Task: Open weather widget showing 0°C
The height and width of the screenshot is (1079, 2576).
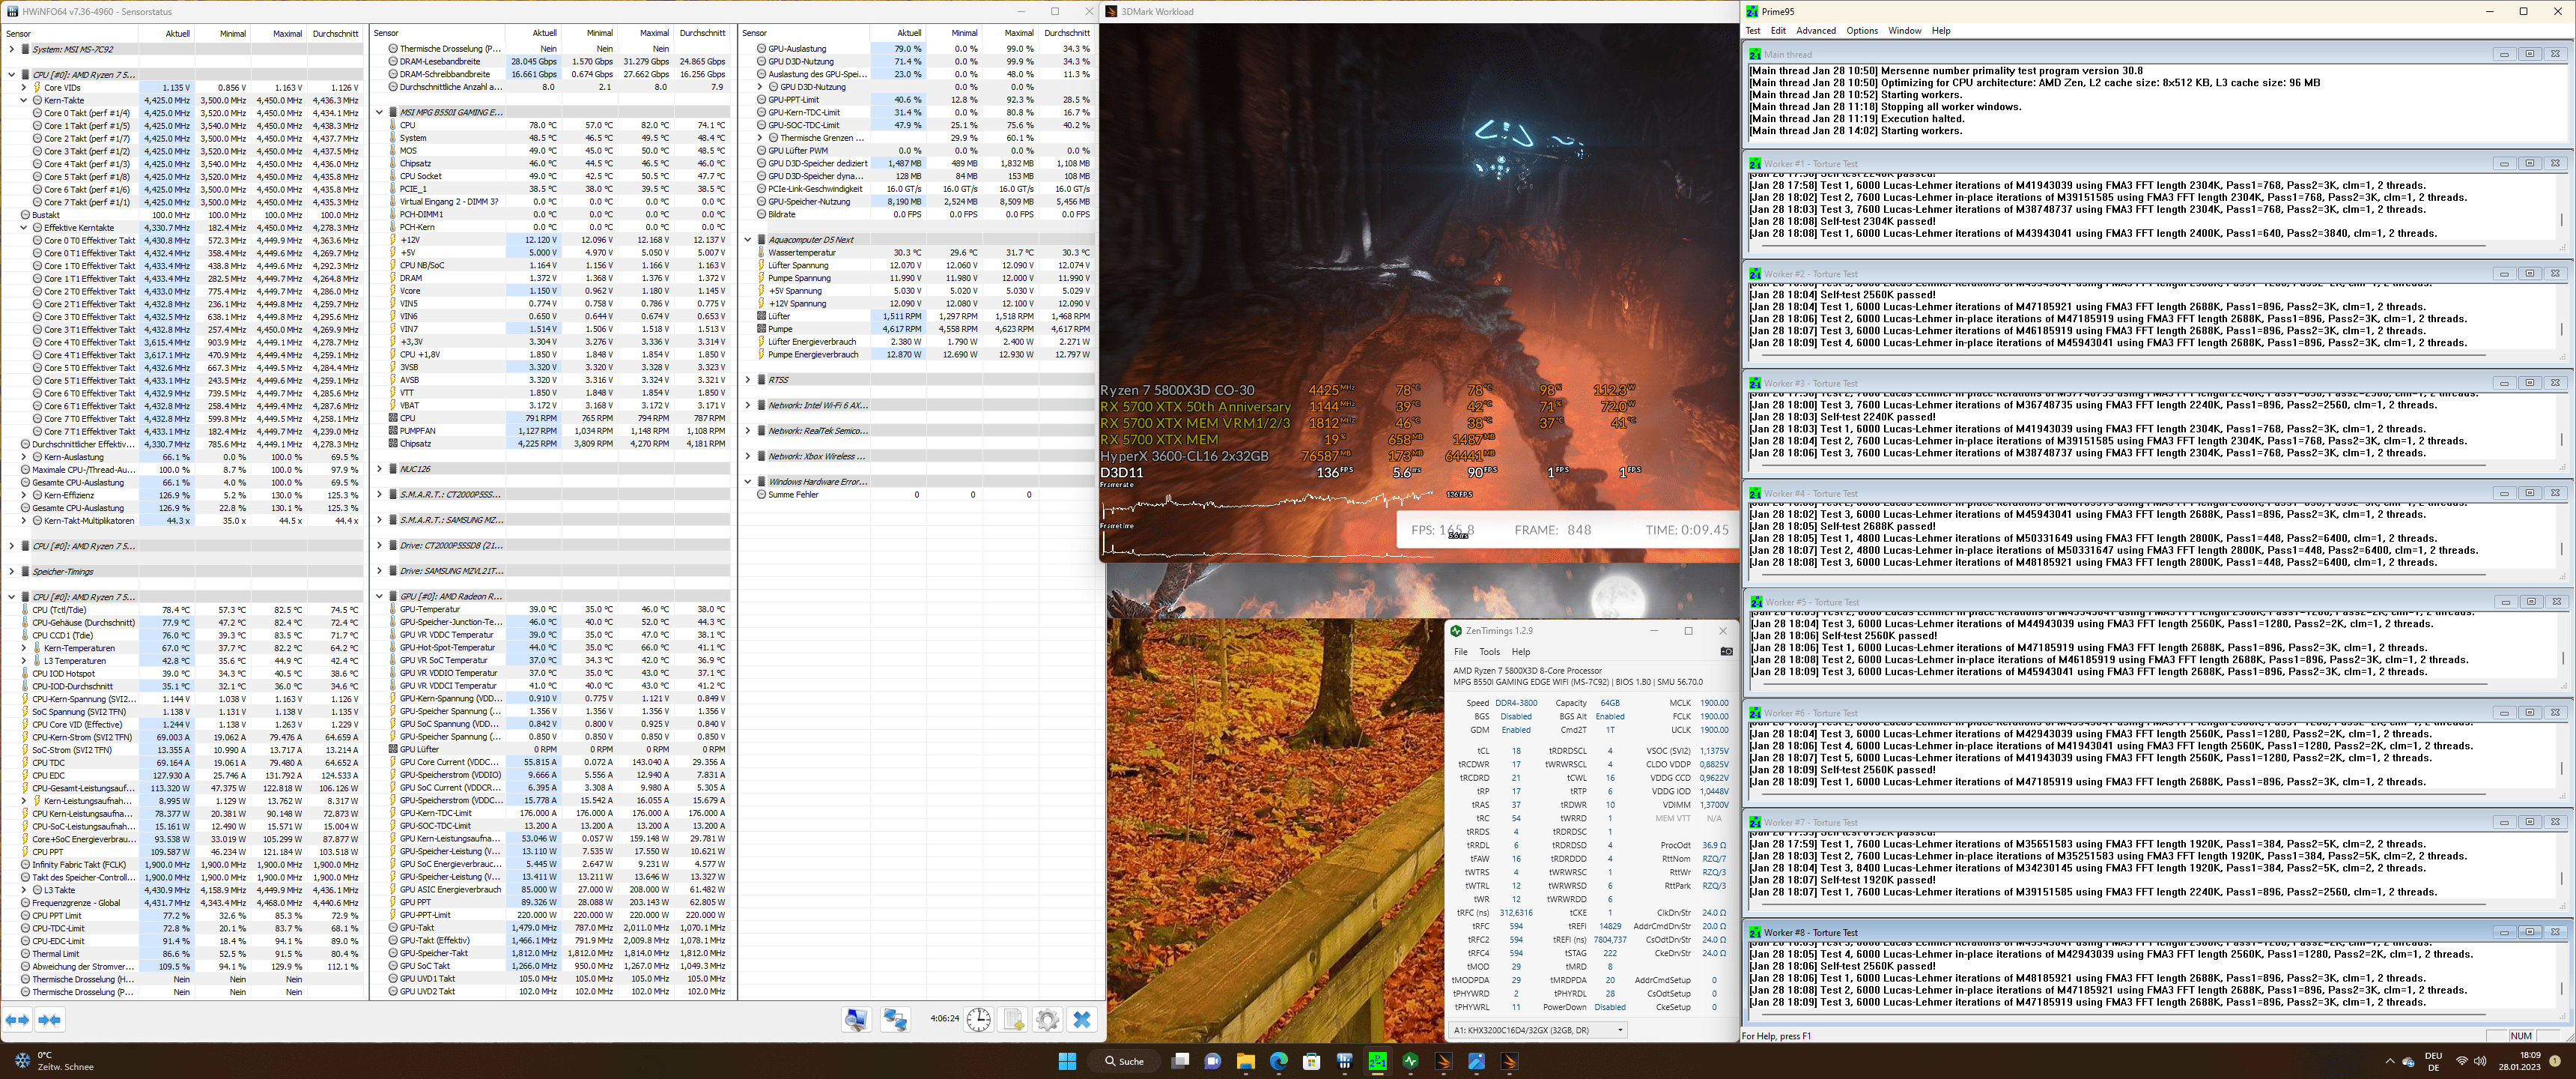Action: point(55,1061)
